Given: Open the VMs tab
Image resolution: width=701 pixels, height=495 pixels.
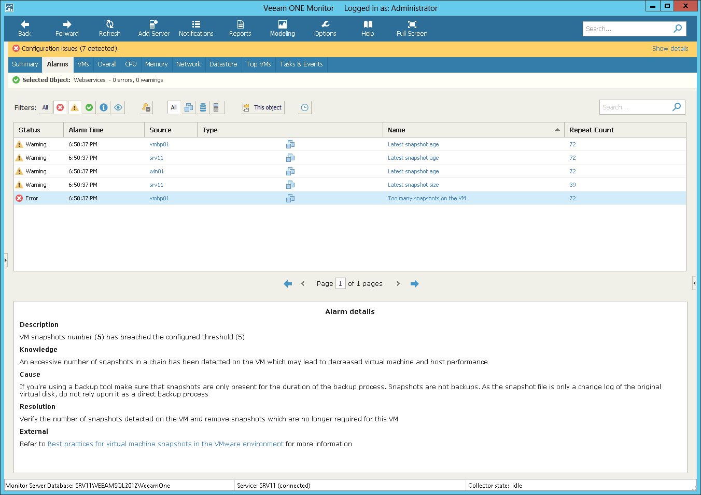Looking at the screenshot, I should (x=83, y=64).
